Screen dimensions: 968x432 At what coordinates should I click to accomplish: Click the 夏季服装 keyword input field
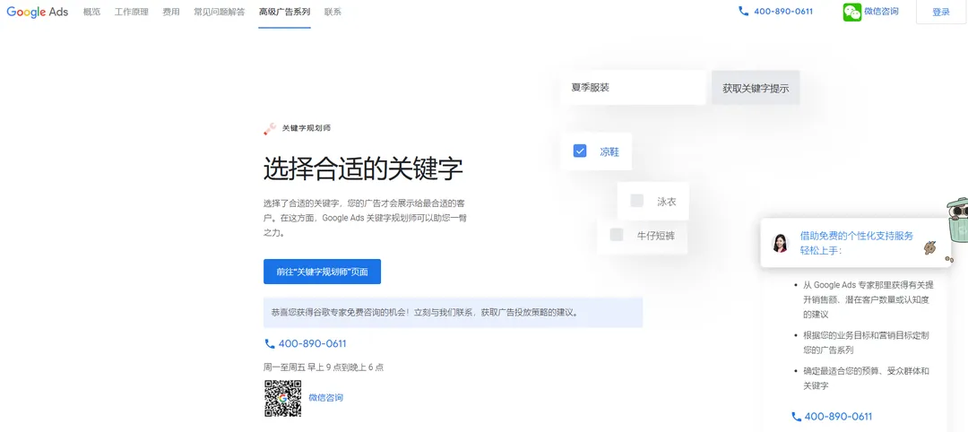(x=633, y=88)
